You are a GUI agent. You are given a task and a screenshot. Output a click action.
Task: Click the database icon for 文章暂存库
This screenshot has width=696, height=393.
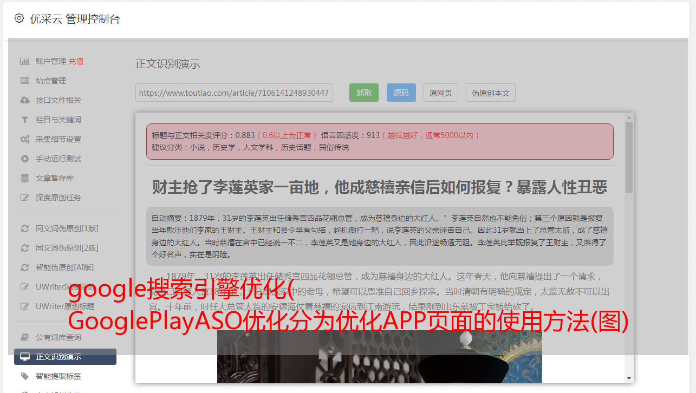[25, 178]
